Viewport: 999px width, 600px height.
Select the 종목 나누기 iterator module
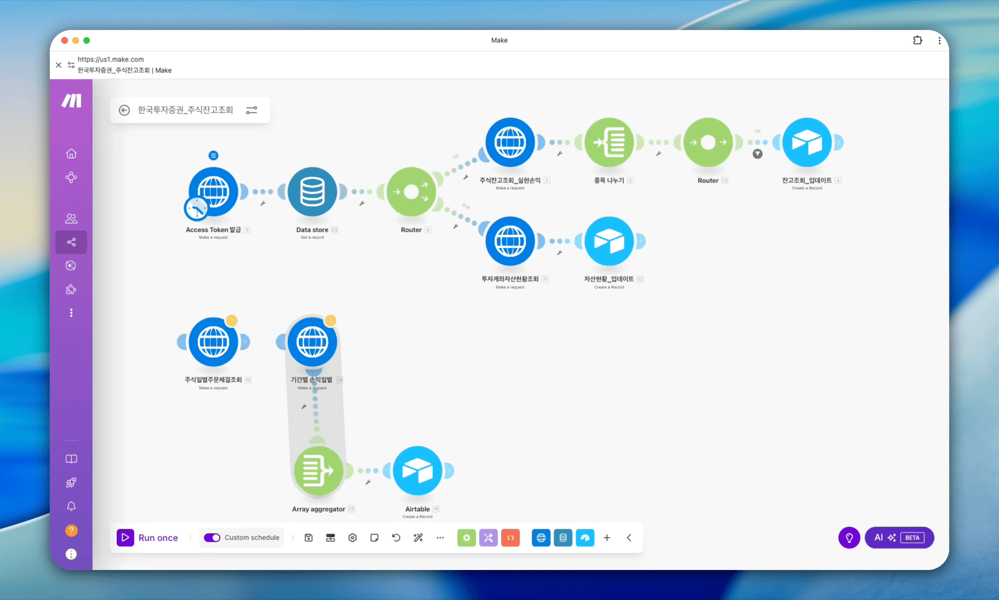click(609, 142)
